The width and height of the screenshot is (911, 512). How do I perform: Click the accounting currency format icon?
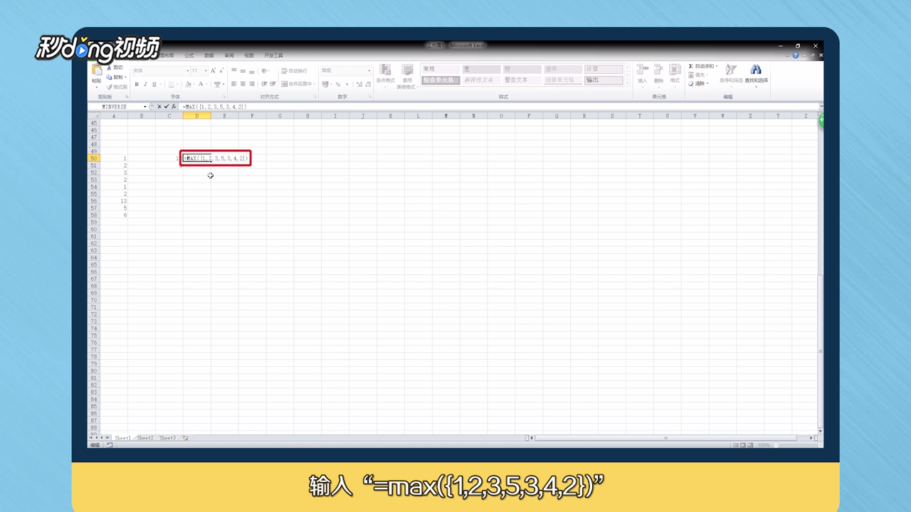click(325, 84)
